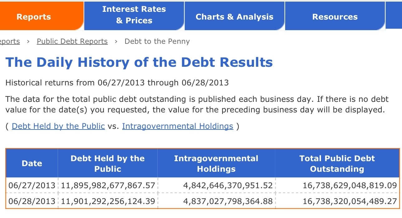Open the underlined Intragovernmental Holdings link
402x218 pixels.
pyautogui.click(x=178, y=126)
